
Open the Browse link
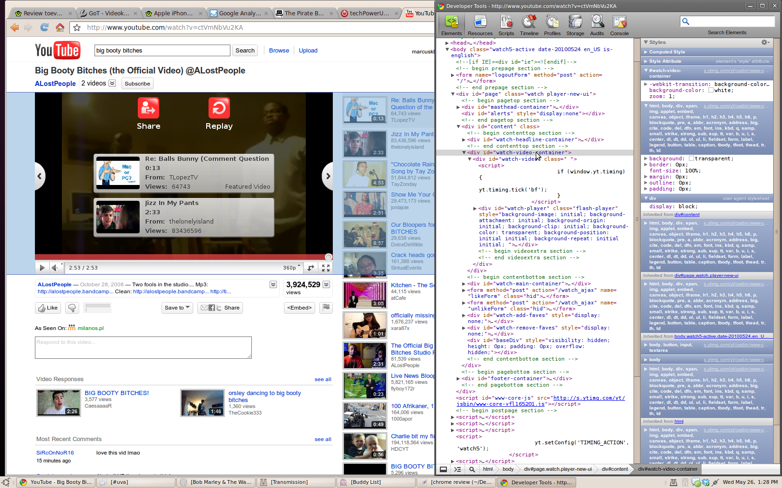click(x=279, y=51)
